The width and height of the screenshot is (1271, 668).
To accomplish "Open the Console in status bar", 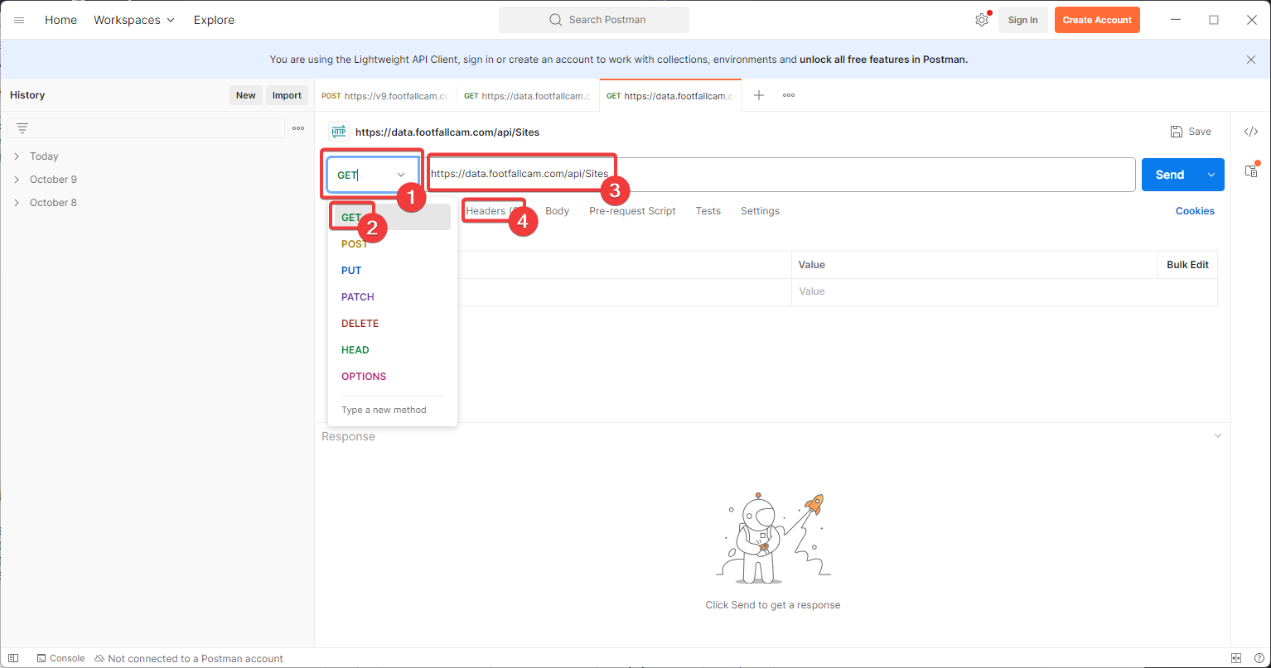I will pos(60,658).
